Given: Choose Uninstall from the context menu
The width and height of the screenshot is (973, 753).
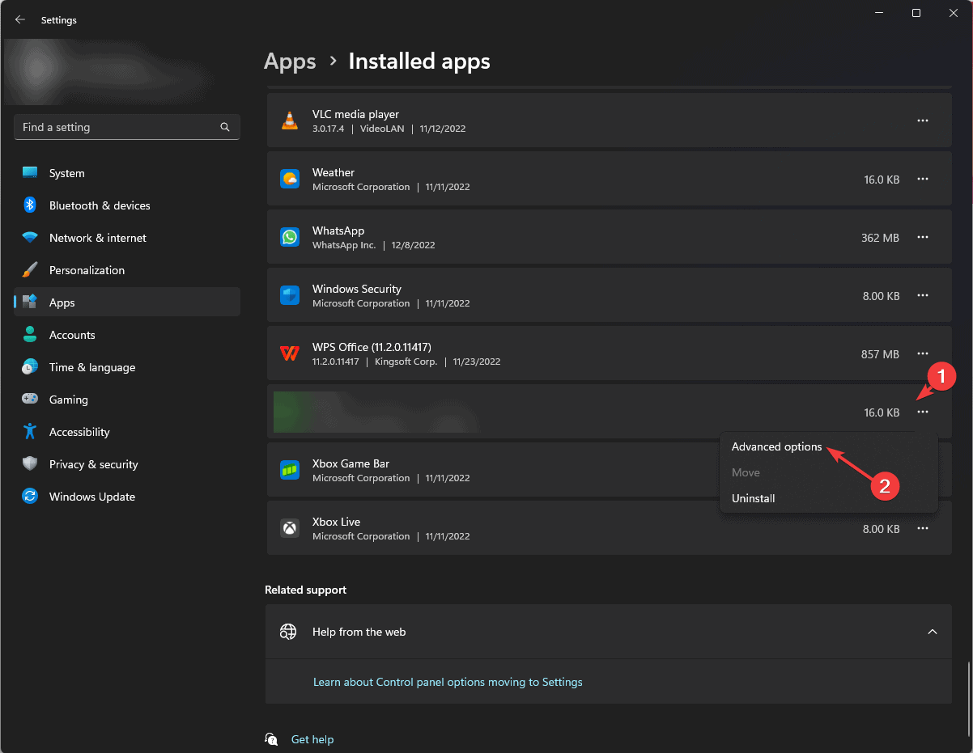Looking at the screenshot, I should (x=753, y=498).
